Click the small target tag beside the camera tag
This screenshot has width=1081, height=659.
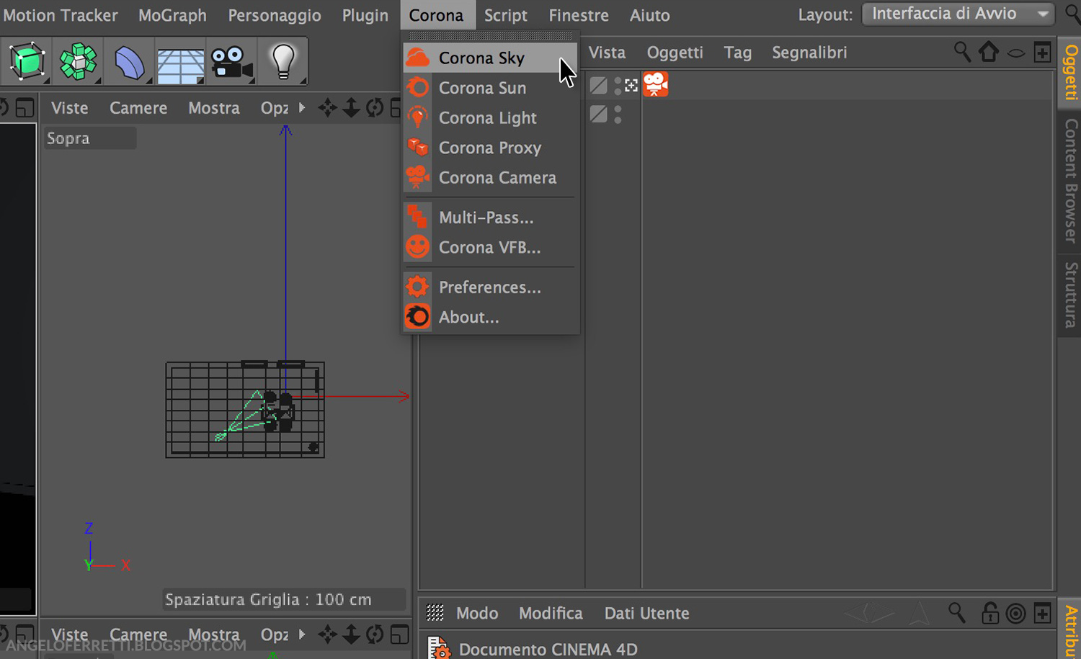pyautogui.click(x=631, y=86)
